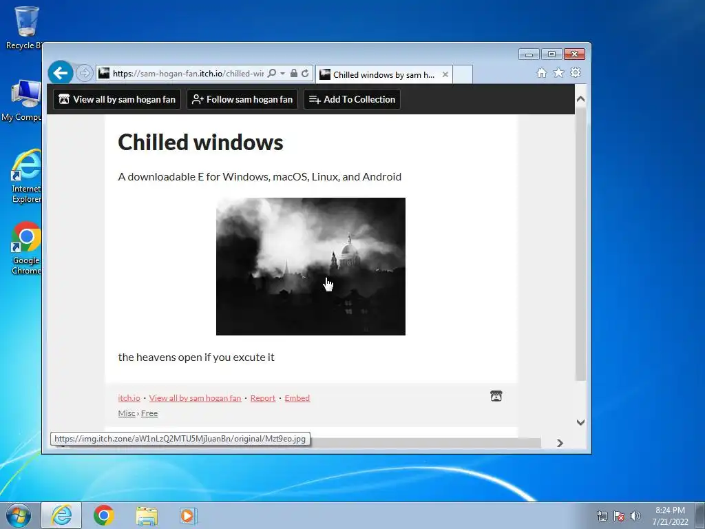Click the 'A downloadable E for Windows' line
The height and width of the screenshot is (529, 705).
[260, 177]
